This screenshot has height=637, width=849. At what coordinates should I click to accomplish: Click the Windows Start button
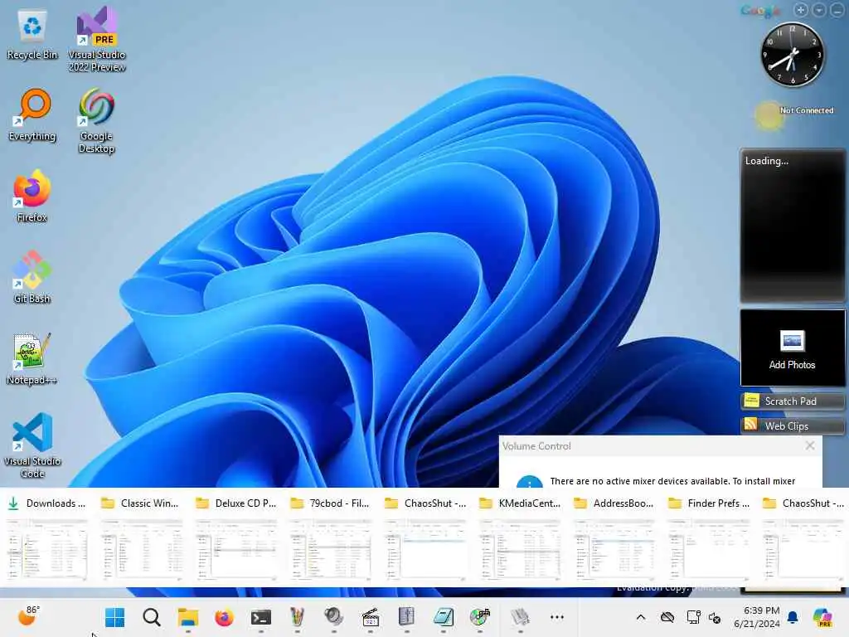(114, 617)
